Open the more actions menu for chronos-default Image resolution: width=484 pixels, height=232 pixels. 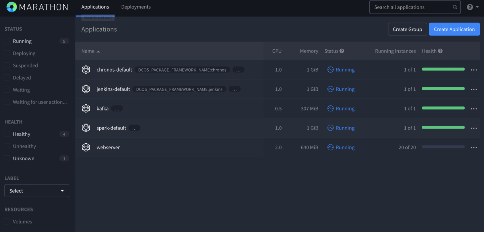coord(474,70)
